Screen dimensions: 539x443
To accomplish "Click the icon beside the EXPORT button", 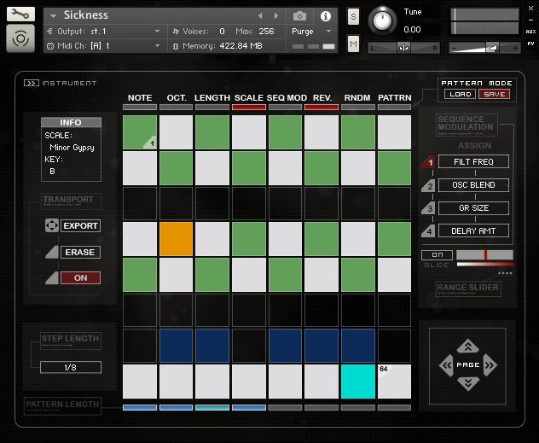I will 51,226.
